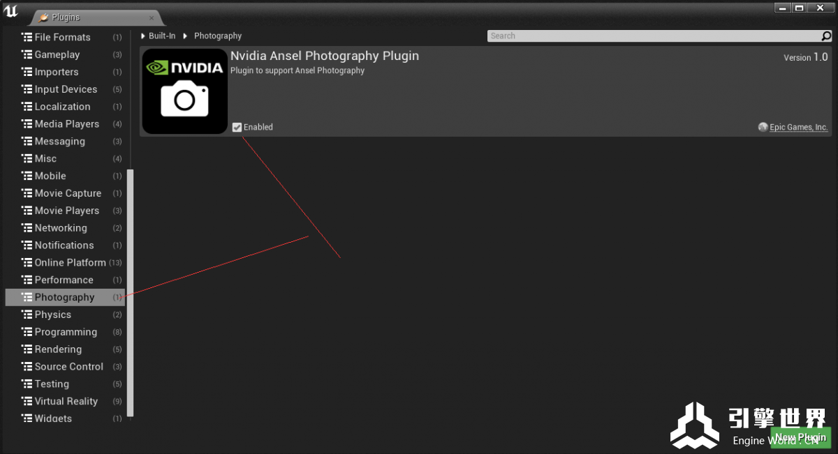The height and width of the screenshot is (454, 838).
Task: Click the arrow before Photography breadcrumb
Action: coord(186,36)
